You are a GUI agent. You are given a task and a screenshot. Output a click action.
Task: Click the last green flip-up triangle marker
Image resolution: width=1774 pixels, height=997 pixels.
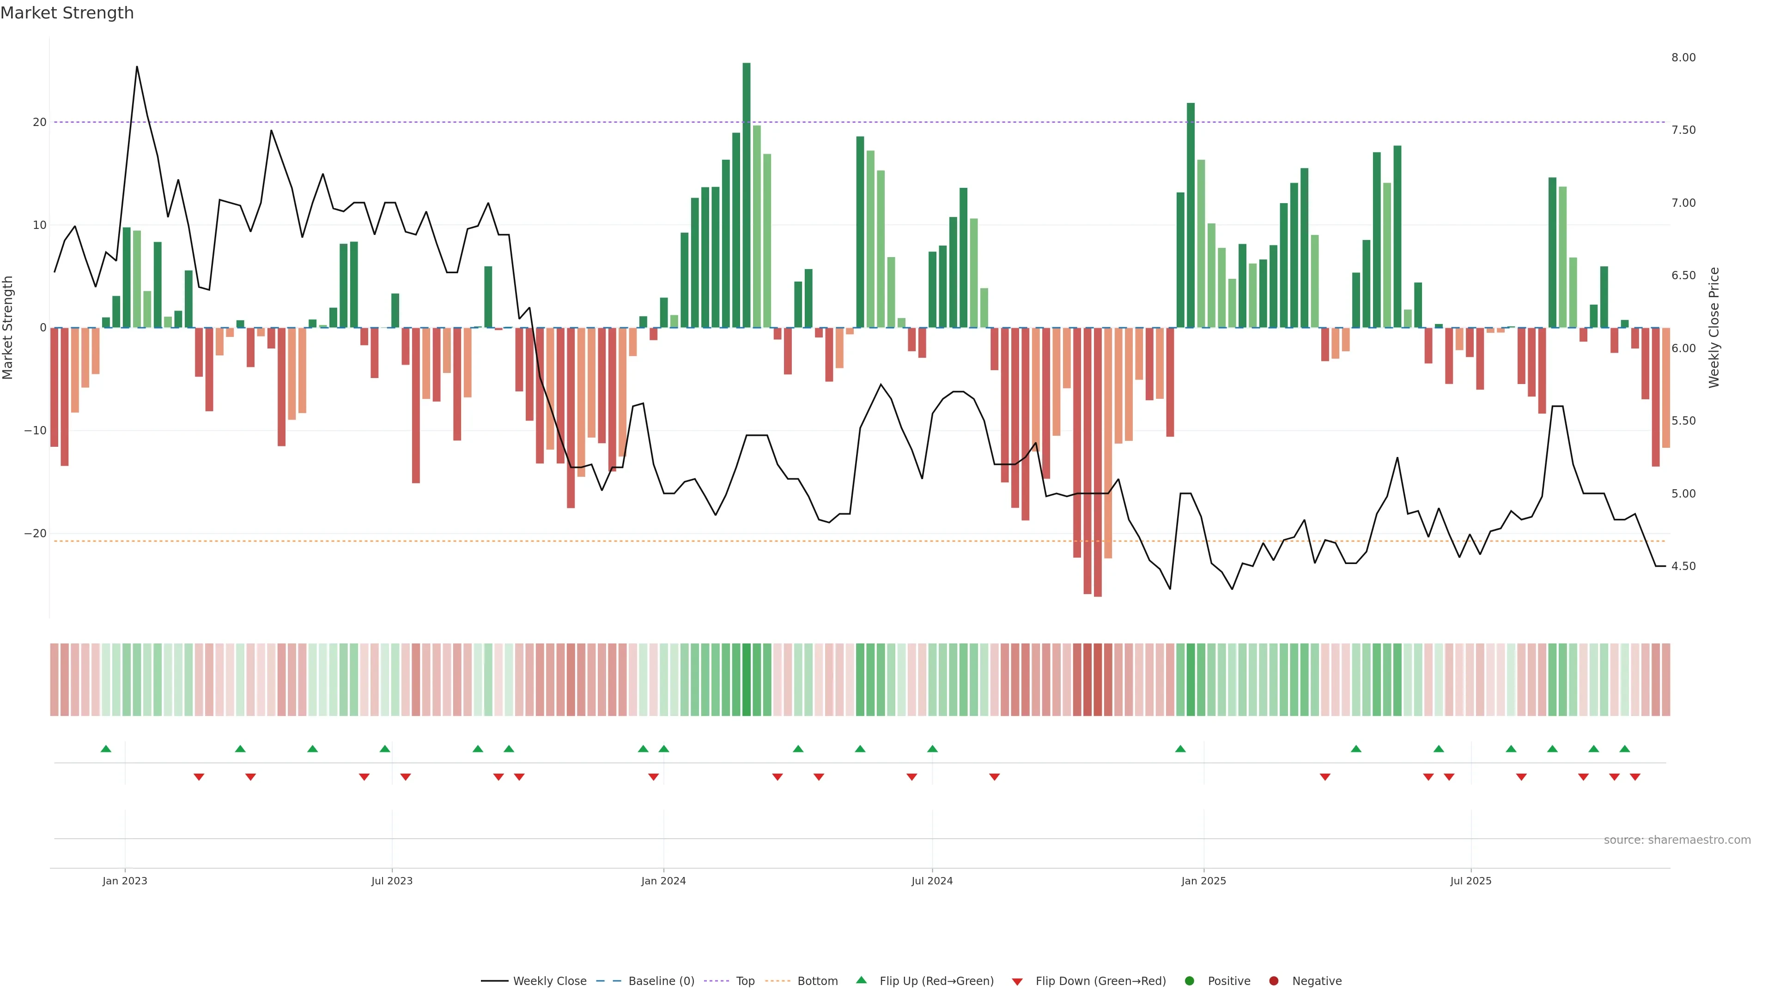(1625, 749)
